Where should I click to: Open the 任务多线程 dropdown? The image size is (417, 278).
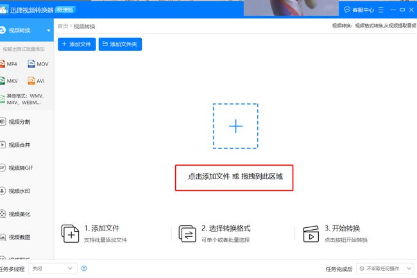[x=53, y=268]
